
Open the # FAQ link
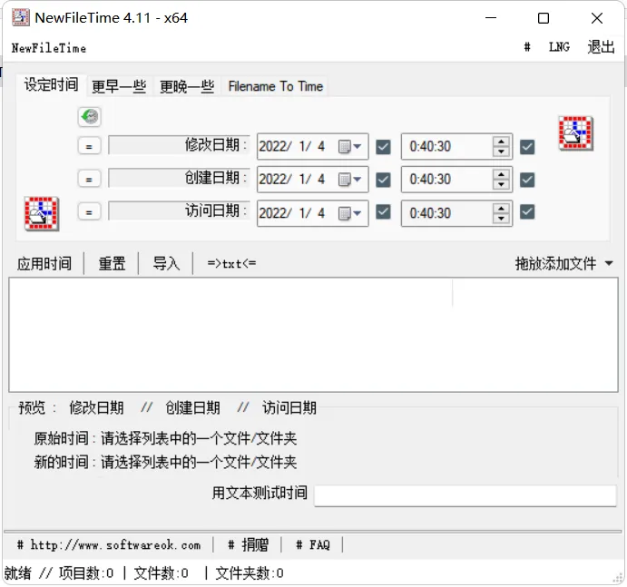point(313,545)
